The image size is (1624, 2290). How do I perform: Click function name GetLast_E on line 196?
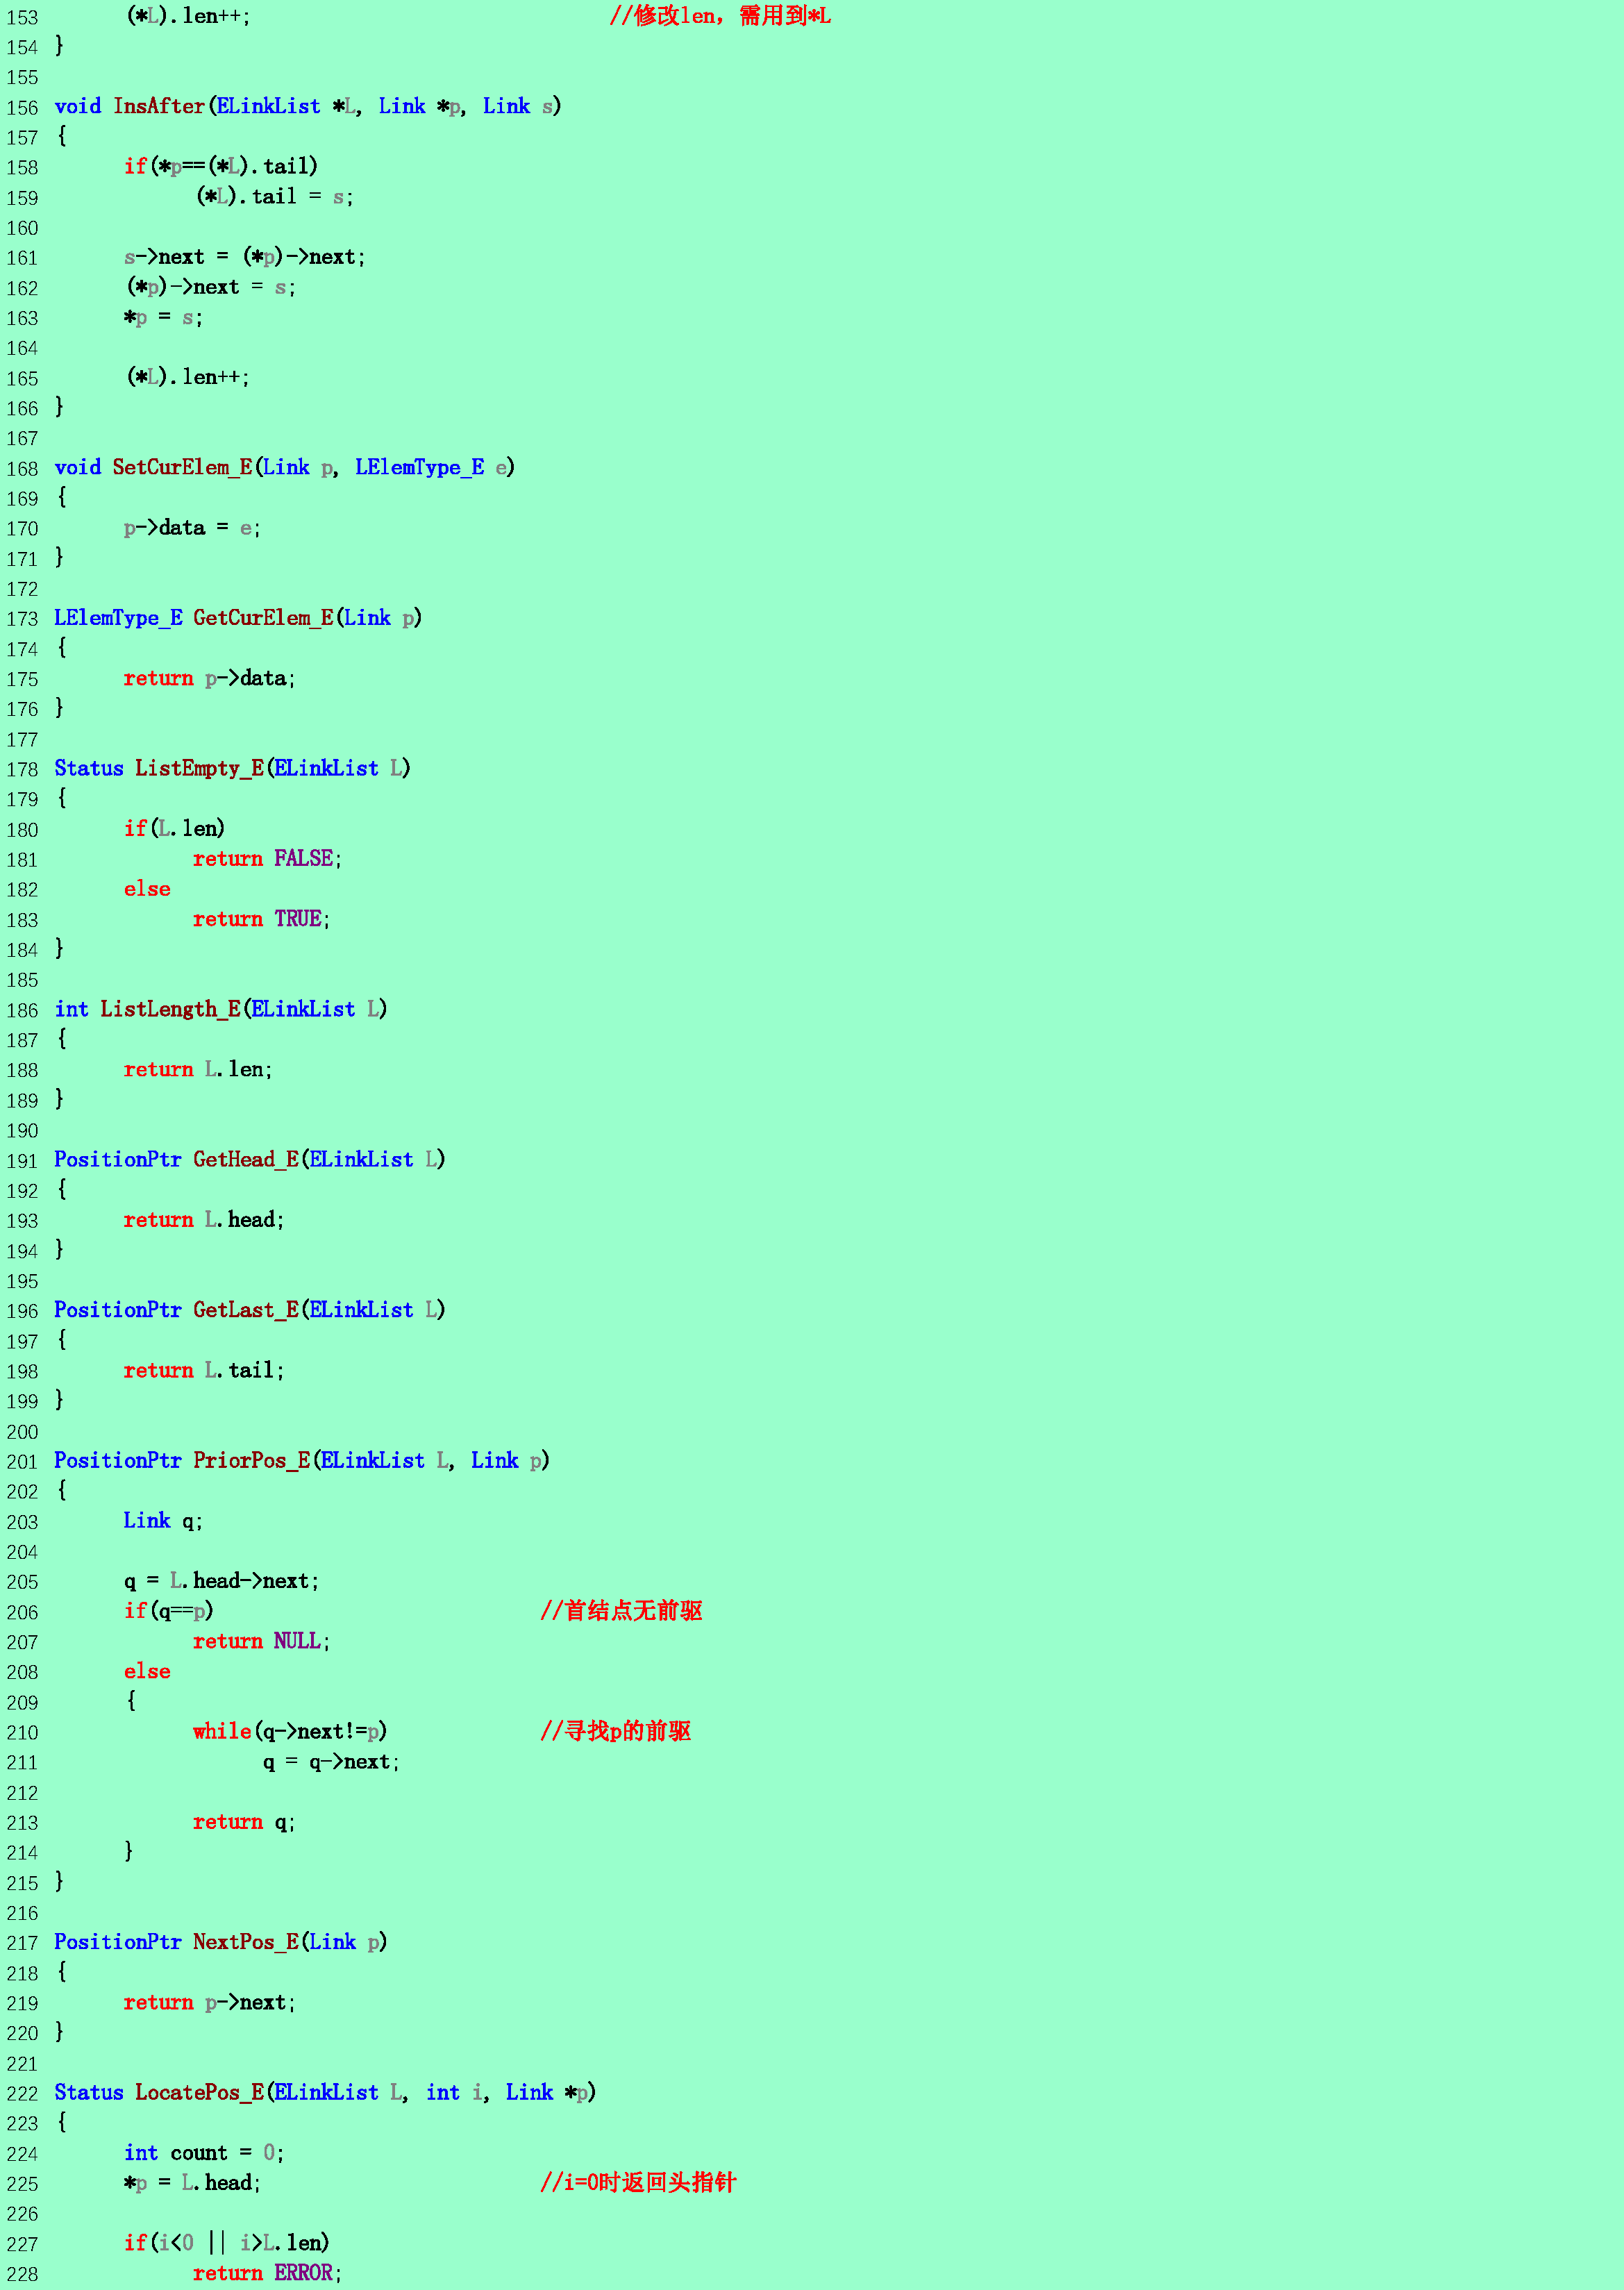pos(246,1310)
